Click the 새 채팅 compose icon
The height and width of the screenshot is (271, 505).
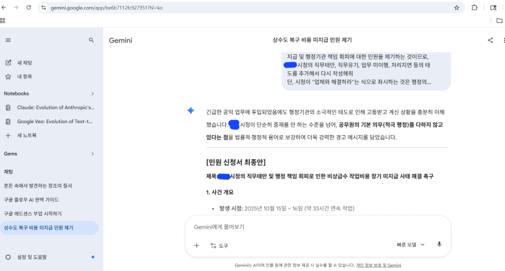point(8,63)
